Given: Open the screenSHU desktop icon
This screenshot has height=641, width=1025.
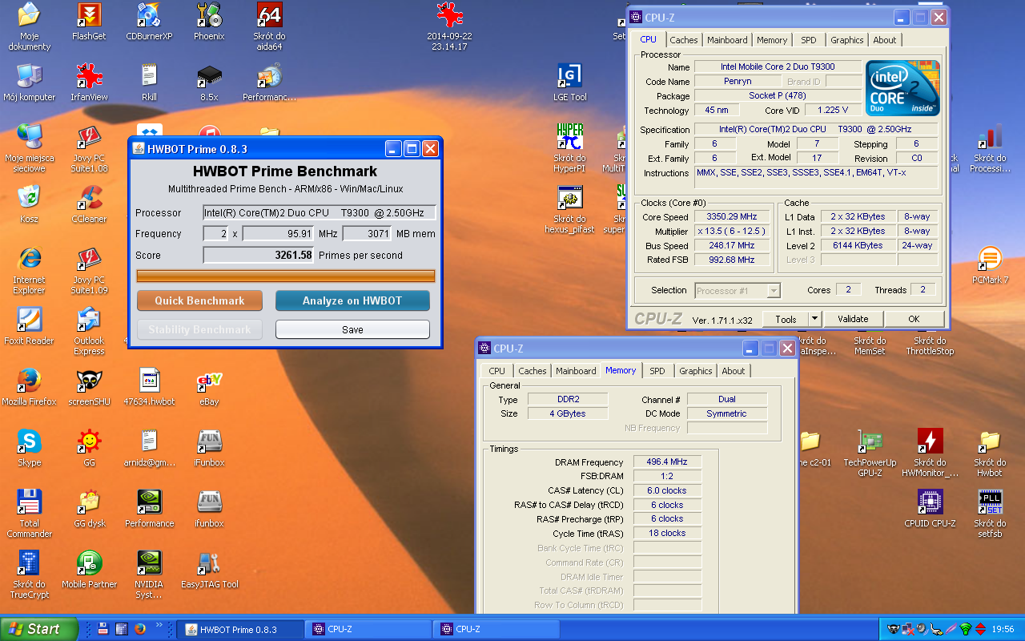Looking at the screenshot, I should click(89, 380).
